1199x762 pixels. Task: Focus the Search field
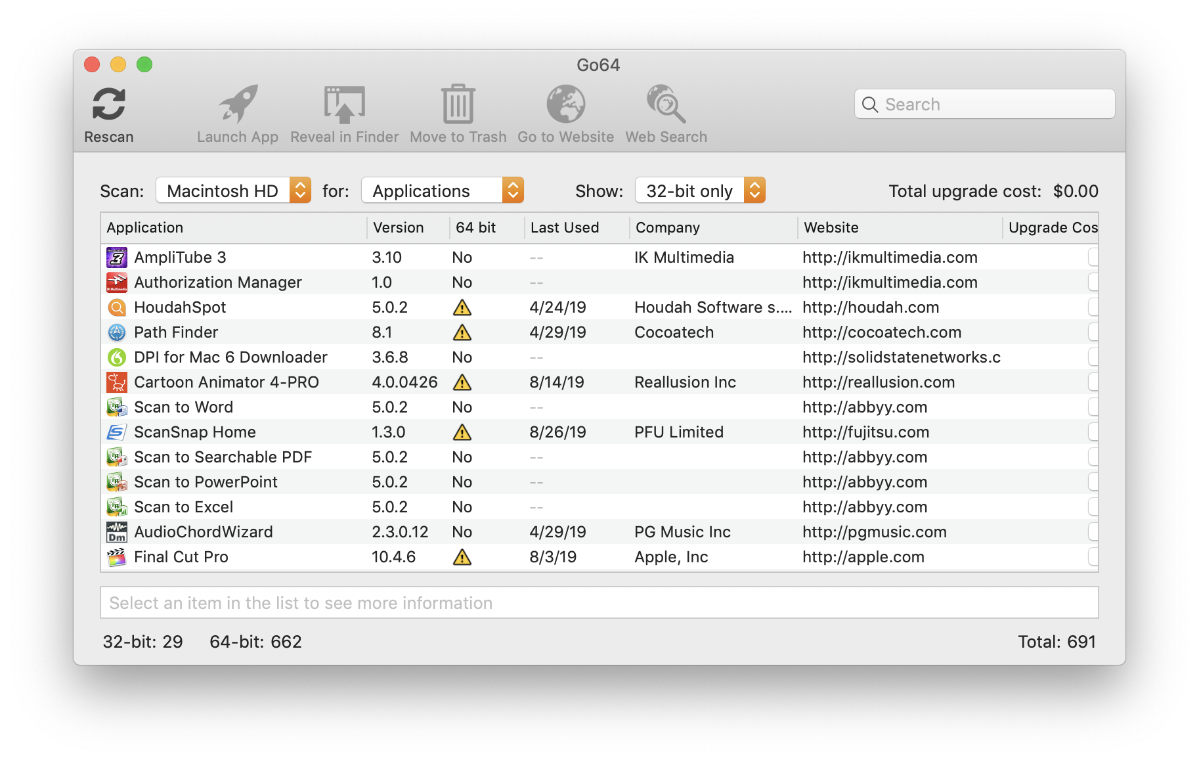[984, 104]
